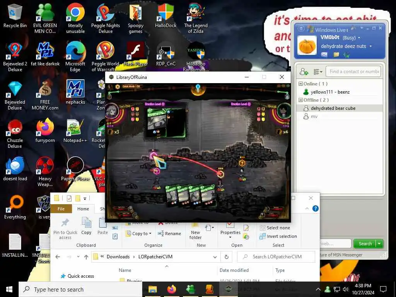Click the Find a contact or number field
The width and height of the screenshot is (396, 297).
[353, 72]
